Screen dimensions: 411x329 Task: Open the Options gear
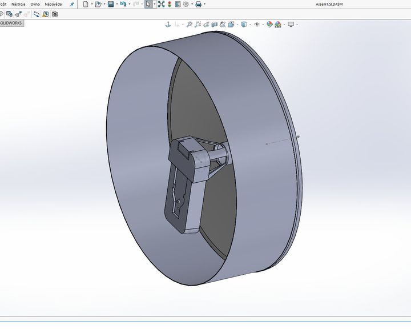186,4
